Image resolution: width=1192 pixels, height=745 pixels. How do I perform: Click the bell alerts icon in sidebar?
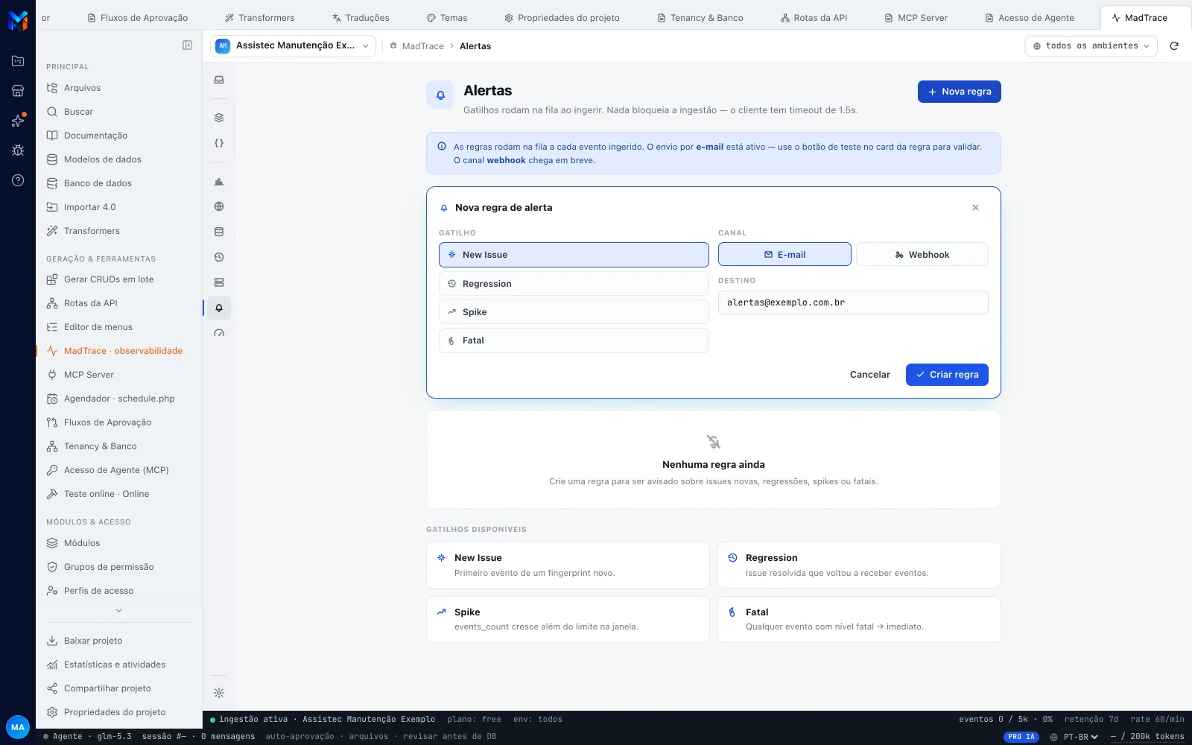pyautogui.click(x=219, y=308)
